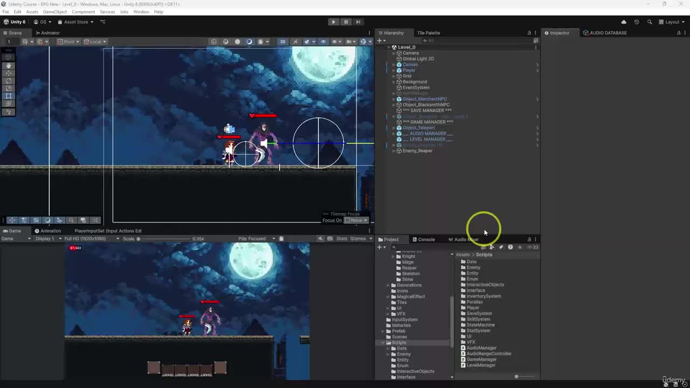Switch to the Tile Palette tab
690x388 pixels.
pos(428,33)
